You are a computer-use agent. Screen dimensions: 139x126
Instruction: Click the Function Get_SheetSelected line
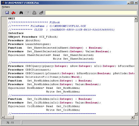click(x=55, y=48)
